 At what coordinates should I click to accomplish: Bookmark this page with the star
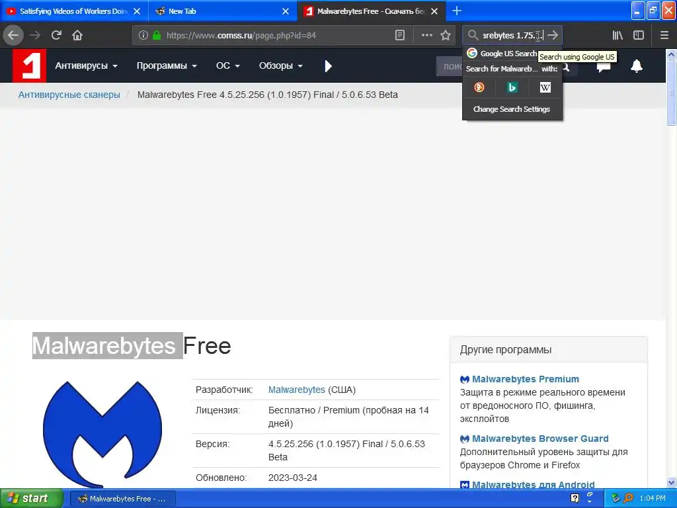(446, 35)
